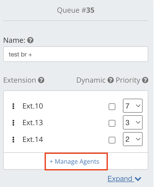Click the help icon next to Name
154x187 pixels.
[30, 40]
